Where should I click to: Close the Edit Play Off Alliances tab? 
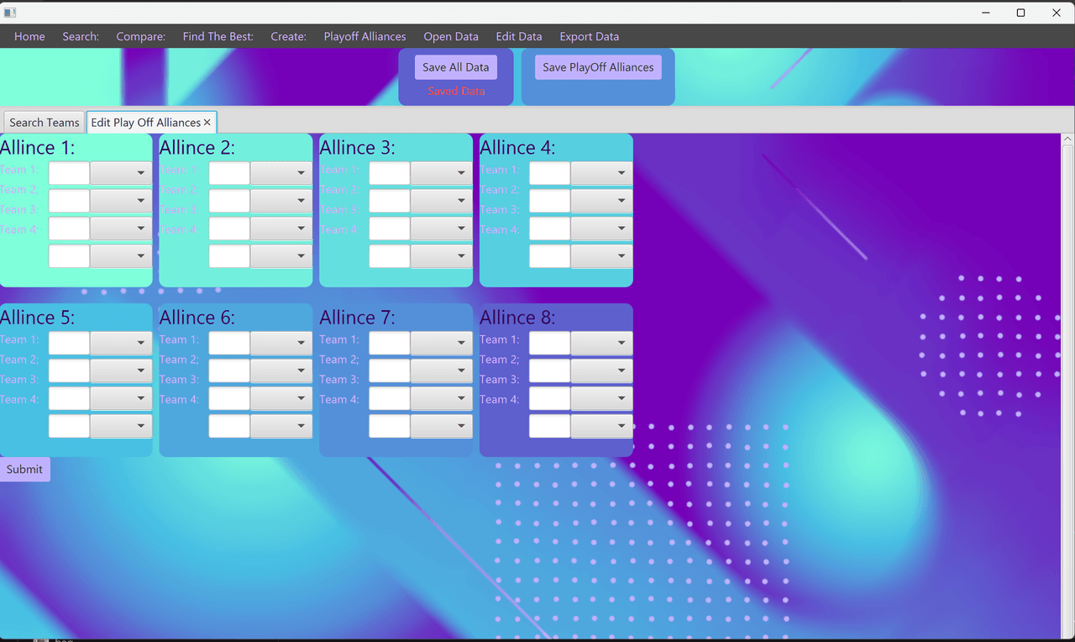[207, 123]
